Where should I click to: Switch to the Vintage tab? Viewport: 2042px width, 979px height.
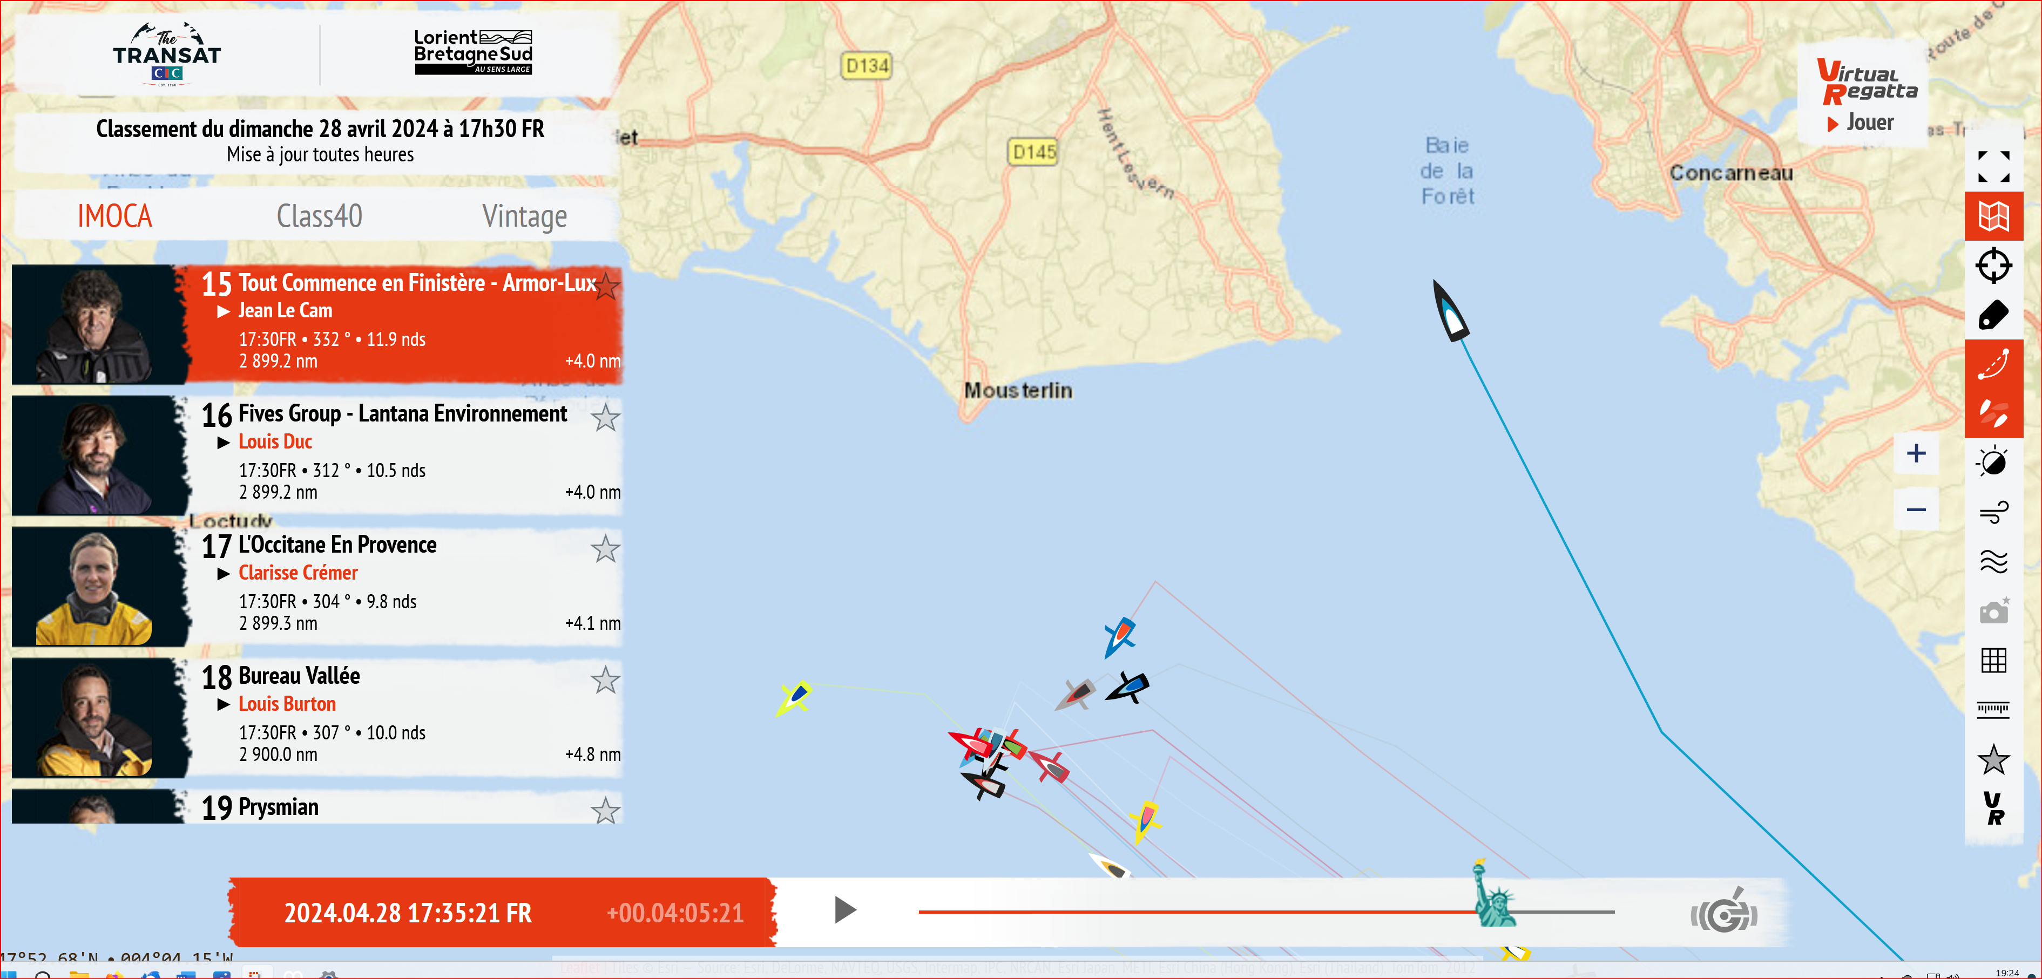click(524, 216)
